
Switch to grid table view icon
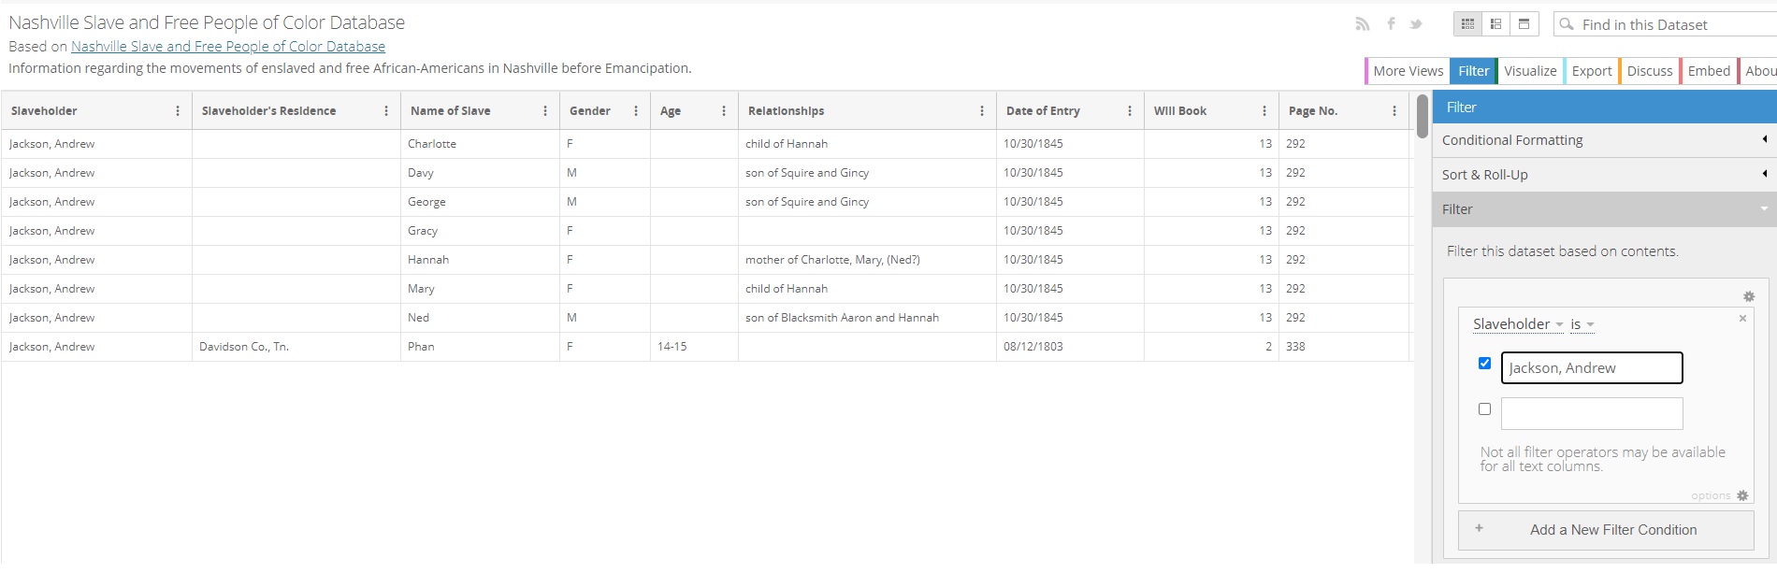click(x=1467, y=24)
